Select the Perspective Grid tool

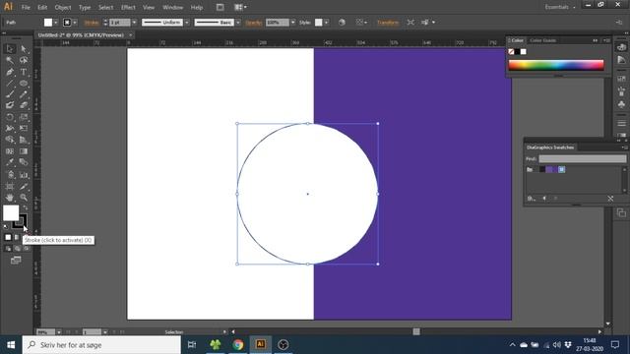pos(24,140)
